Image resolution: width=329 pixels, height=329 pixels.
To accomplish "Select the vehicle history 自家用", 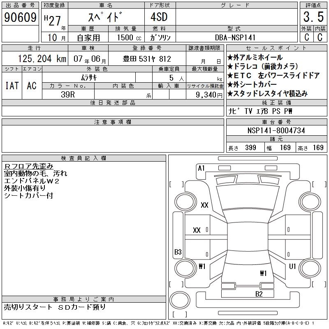I will click(88, 38).
